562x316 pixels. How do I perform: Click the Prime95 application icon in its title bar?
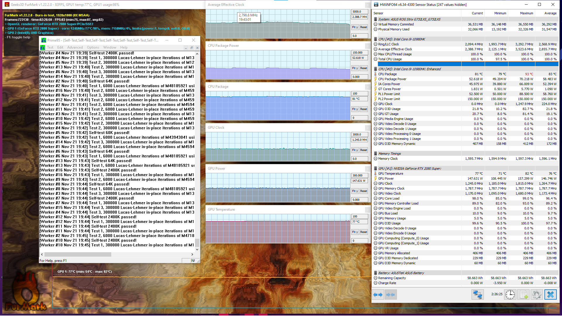pos(44,40)
